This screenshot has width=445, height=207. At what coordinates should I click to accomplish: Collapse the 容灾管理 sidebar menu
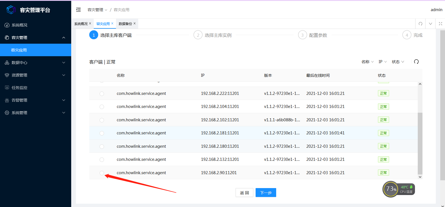[x=64, y=38]
